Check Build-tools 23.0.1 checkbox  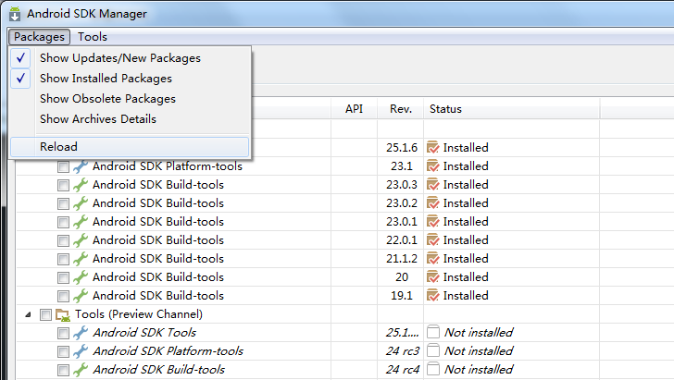63,222
